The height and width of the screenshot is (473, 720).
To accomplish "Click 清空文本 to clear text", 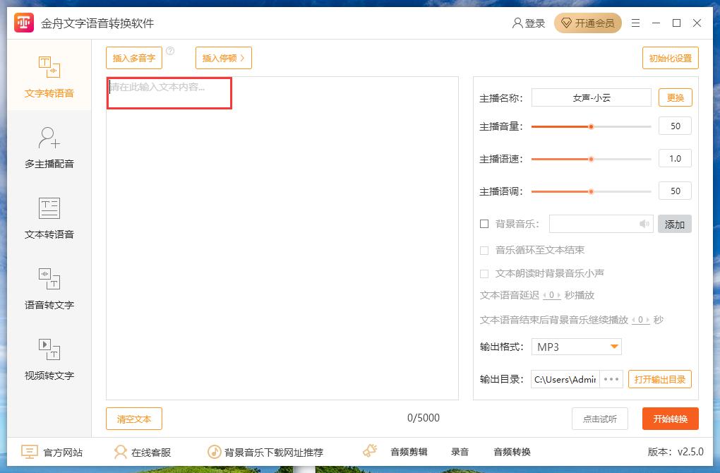I will (x=134, y=419).
